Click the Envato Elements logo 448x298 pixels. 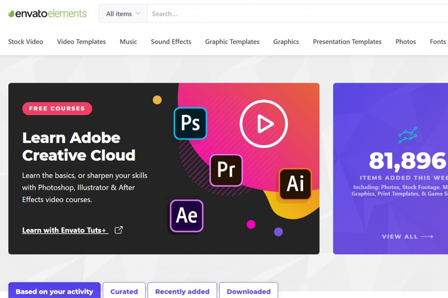click(47, 14)
